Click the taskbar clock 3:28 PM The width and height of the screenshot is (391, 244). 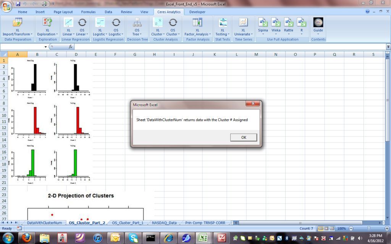(376, 236)
